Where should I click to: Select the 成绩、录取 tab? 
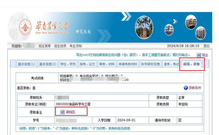[191, 64]
